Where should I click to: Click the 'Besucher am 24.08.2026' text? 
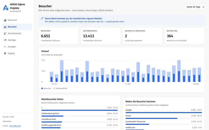point(177,41)
